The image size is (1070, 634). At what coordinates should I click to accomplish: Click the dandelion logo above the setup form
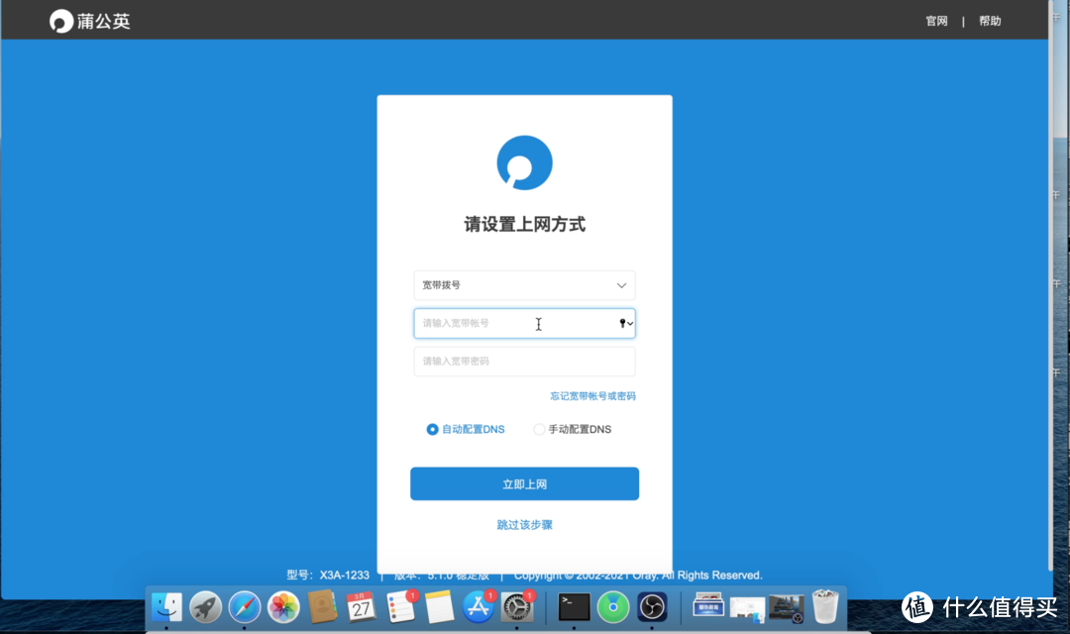point(524,162)
